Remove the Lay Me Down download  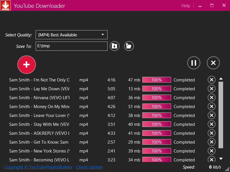pos(212,89)
